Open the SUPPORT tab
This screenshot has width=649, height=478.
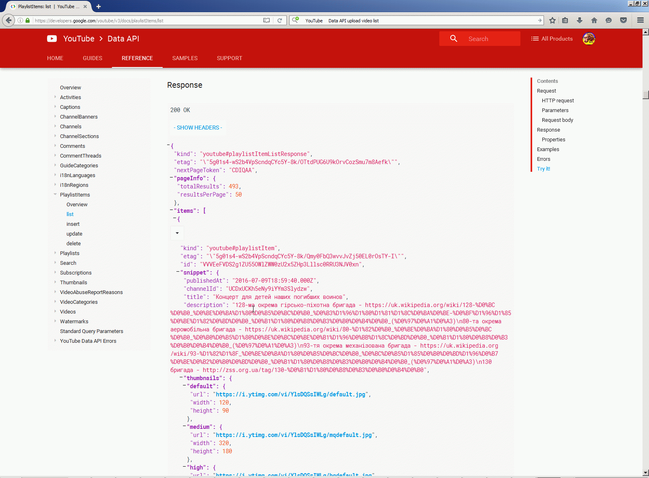pyautogui.click(x=230, y=58)
